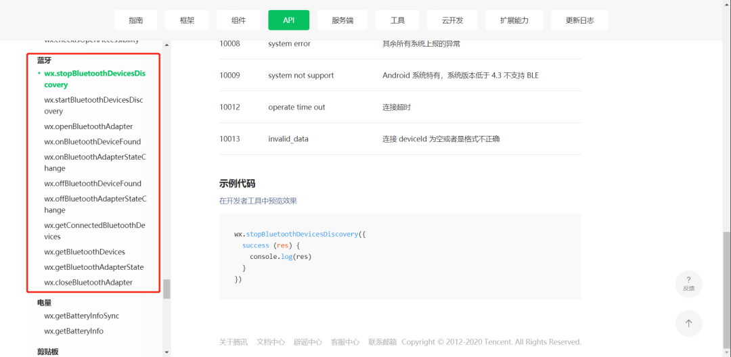Open the 框架 tab
This screenshot has height=357, width=731.
pos(187,20)
